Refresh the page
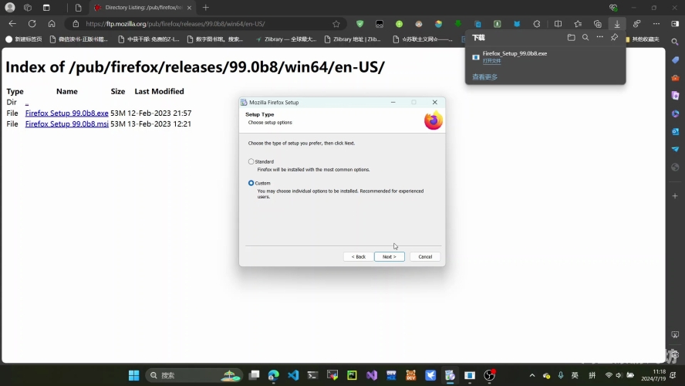 [32, 24]
